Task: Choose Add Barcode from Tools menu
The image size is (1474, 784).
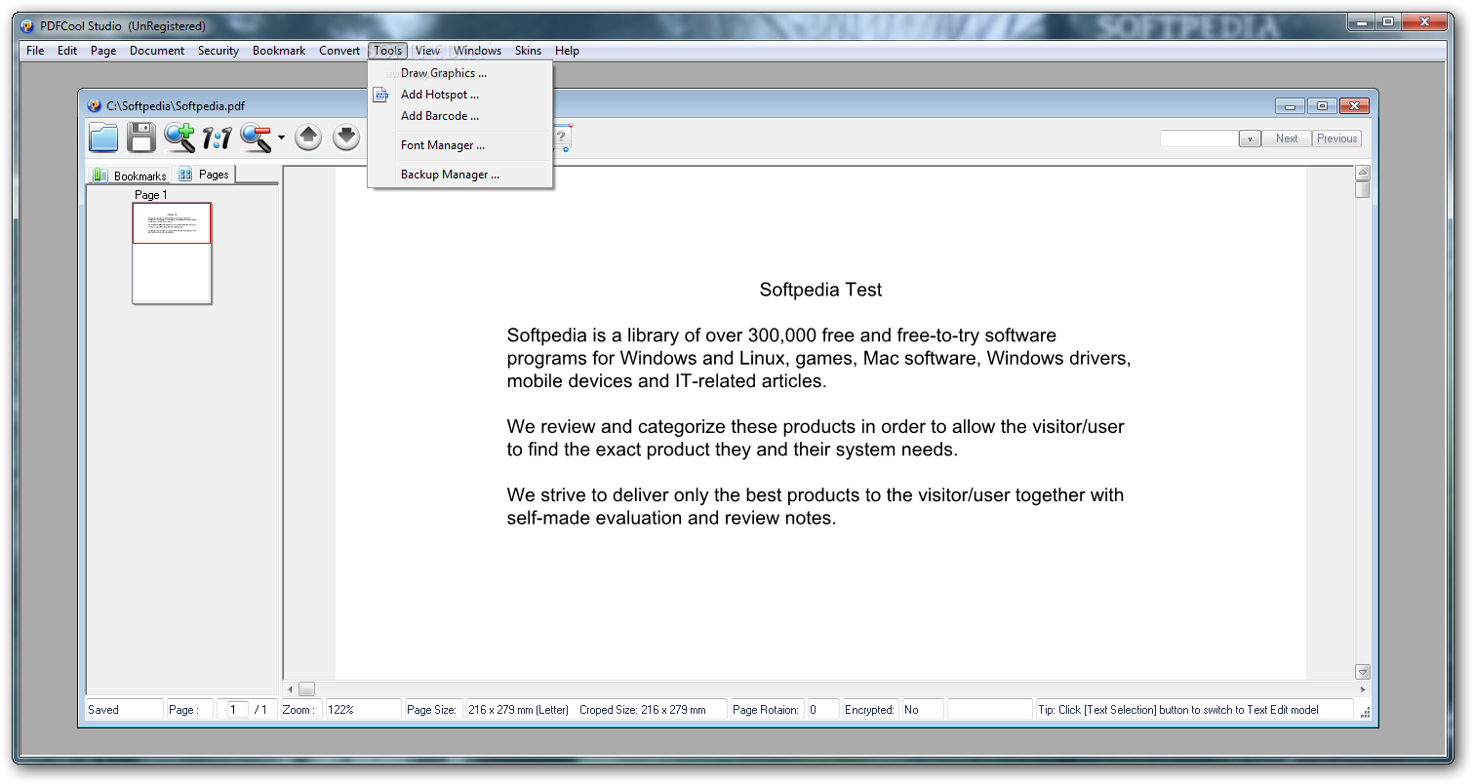Action: (440, 116)
